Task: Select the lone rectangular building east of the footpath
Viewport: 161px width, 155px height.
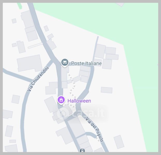Action: 106,90
